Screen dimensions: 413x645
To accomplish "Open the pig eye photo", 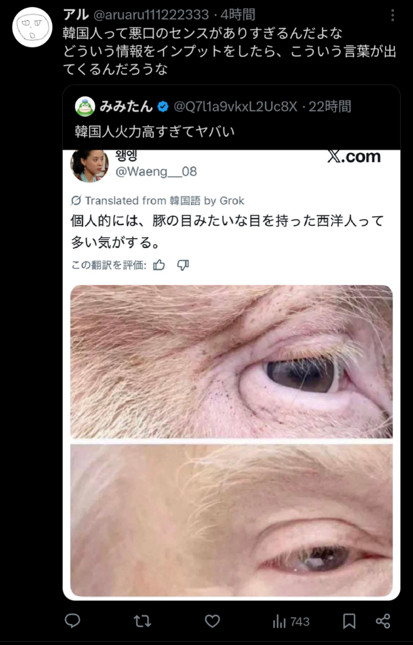I will coord(232,361).
